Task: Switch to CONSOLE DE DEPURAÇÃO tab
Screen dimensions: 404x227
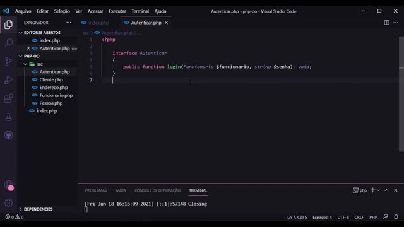Action: 157,190
